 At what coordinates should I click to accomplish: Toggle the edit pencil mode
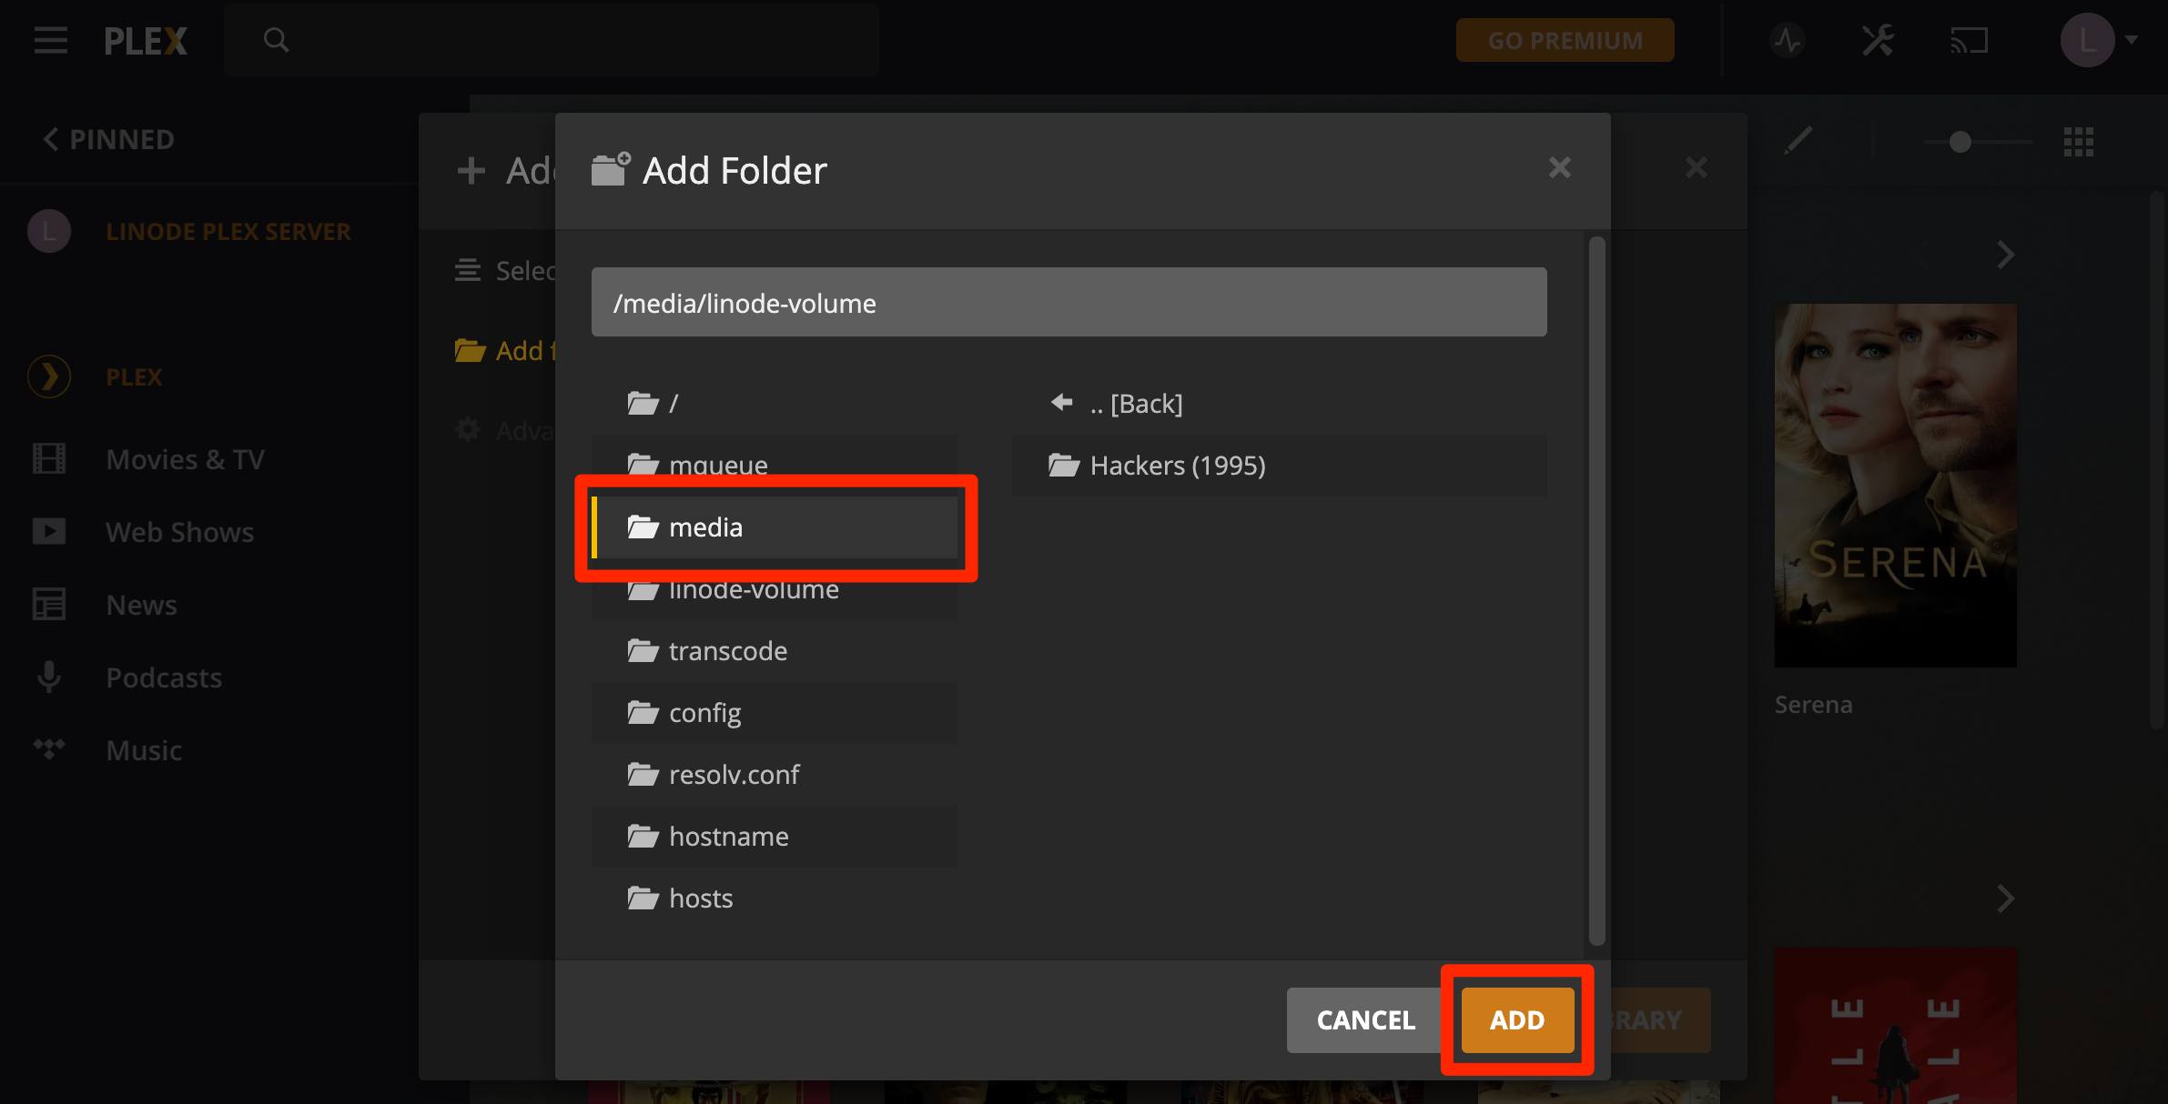[1797, 142]
